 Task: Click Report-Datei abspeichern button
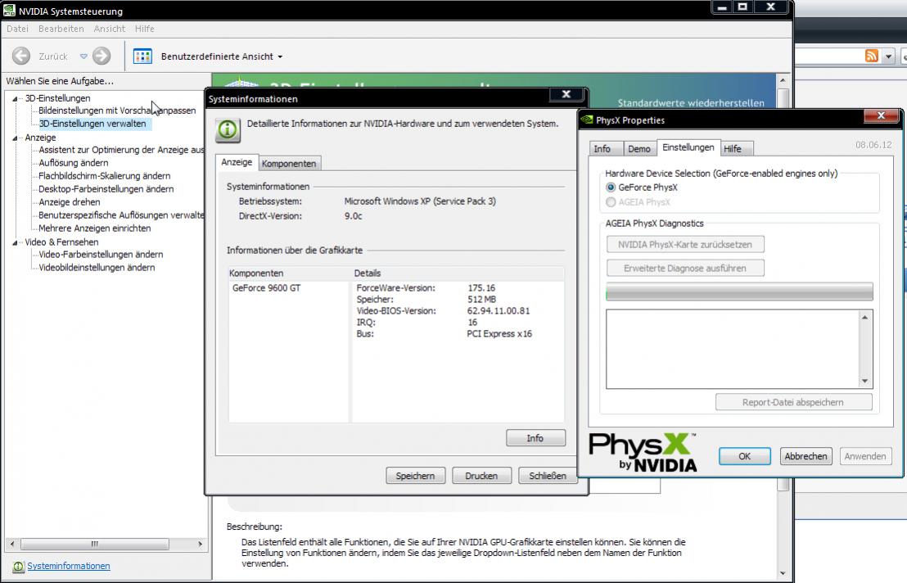click(794, 402)
